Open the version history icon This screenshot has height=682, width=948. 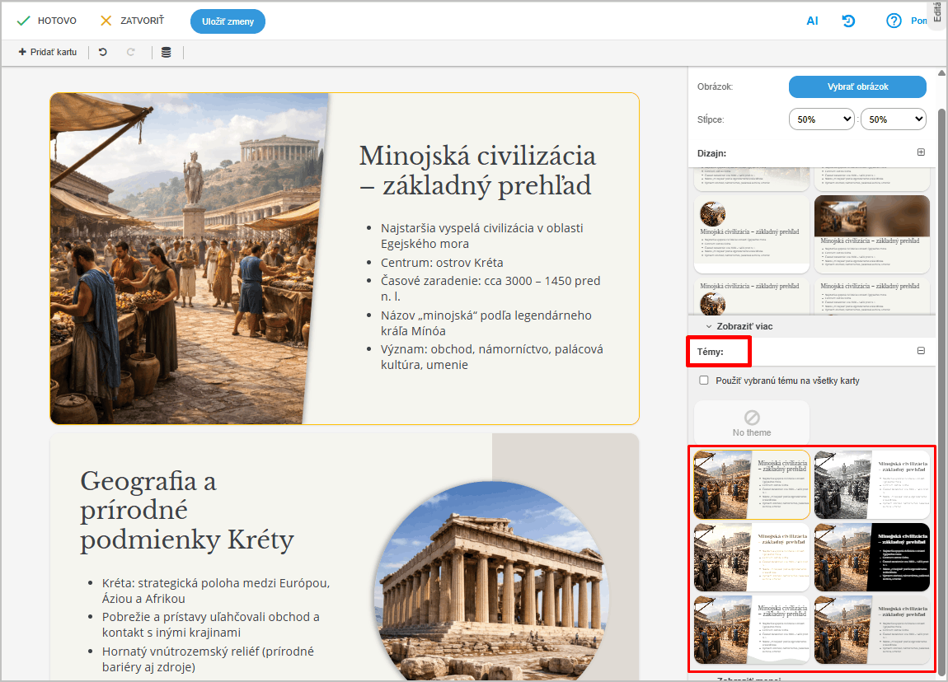[848, 21]
